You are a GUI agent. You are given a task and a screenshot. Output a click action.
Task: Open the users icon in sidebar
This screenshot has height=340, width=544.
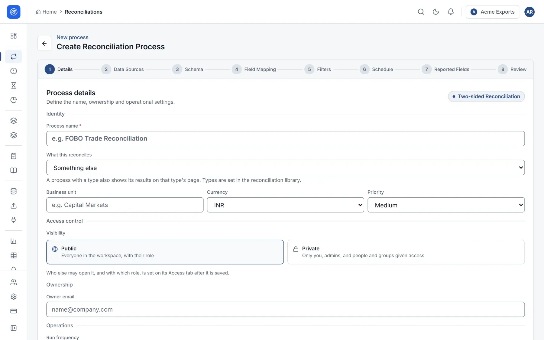click(14, 282)
